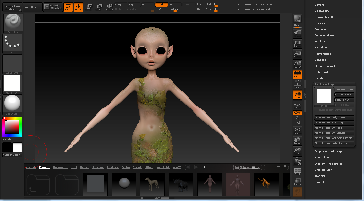Select the AAHalf view icon
Image resolution: width=364 pixels, height=201 pixels.
297,64
